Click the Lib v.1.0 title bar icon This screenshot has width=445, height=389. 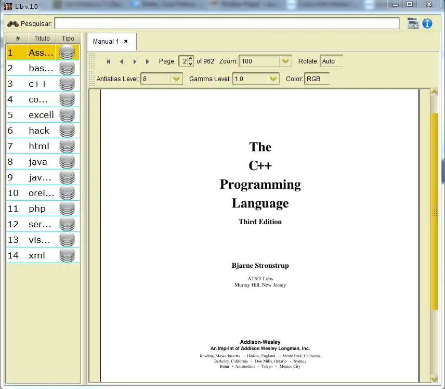8,6
